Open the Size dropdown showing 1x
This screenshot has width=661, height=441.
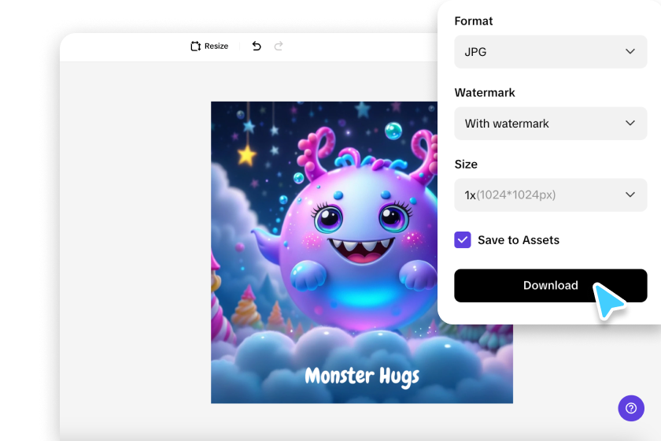[550, 195]
